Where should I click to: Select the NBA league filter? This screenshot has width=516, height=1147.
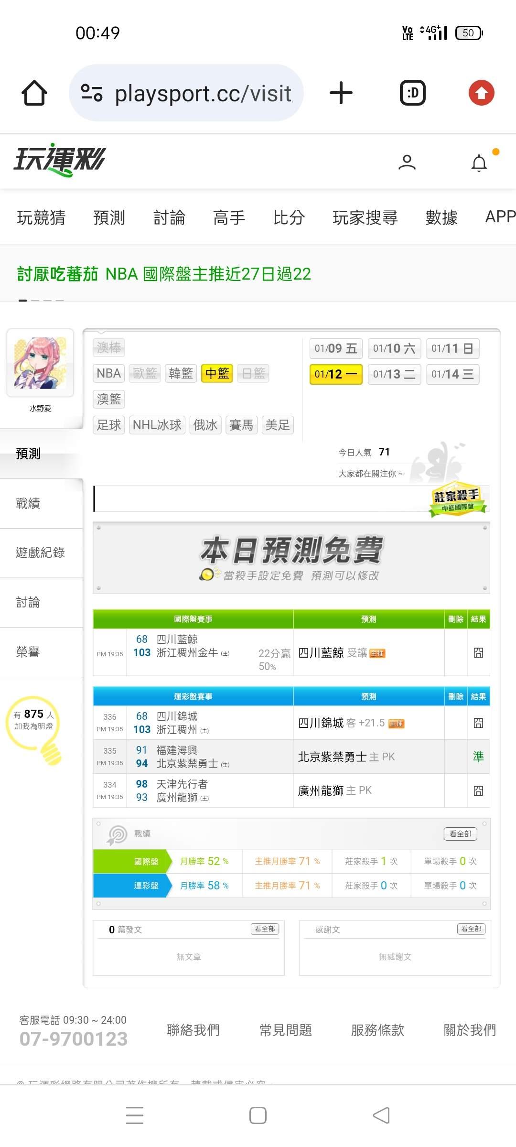pyautogui.click(x=109, y=373)
